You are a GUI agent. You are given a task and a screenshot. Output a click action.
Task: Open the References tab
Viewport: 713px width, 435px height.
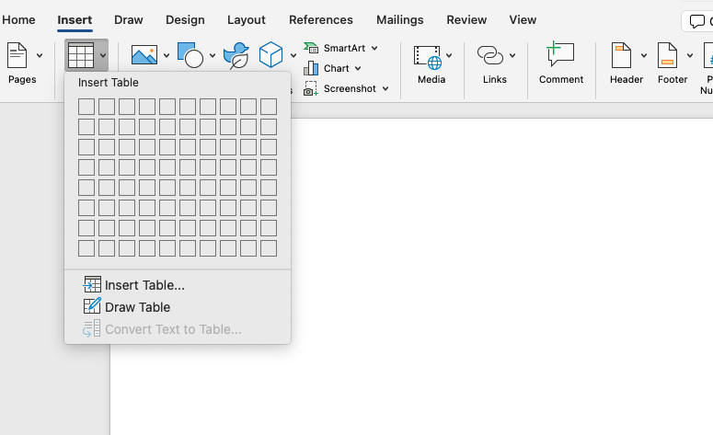(320, 19)
